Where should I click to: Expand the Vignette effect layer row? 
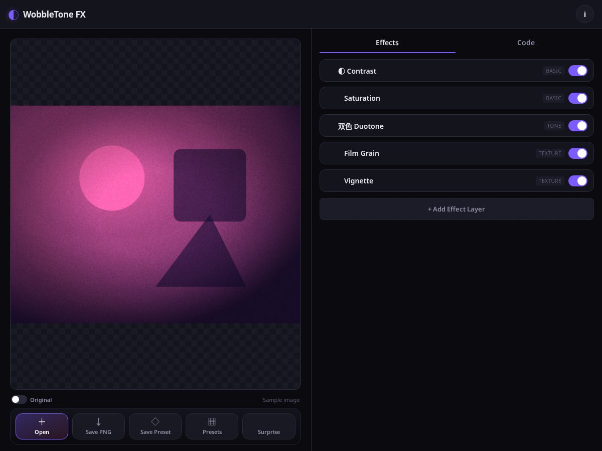point(457,181)
